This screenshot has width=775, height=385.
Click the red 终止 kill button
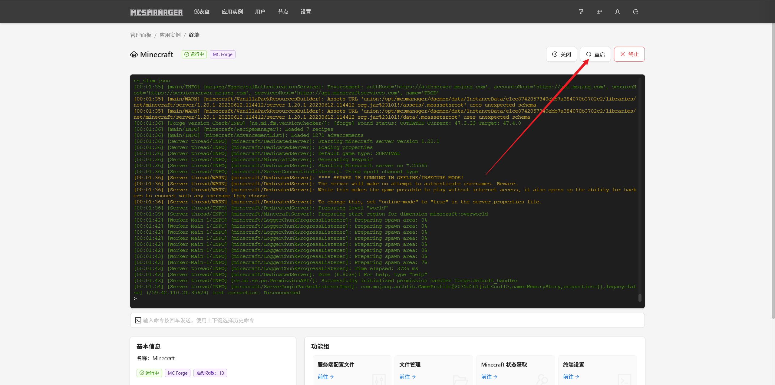coord(629,54)
